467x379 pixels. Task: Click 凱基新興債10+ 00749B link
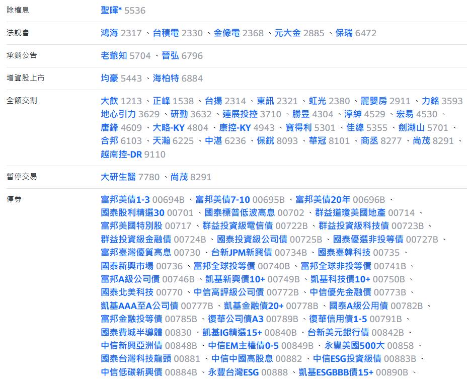click(x=253, y=279)
